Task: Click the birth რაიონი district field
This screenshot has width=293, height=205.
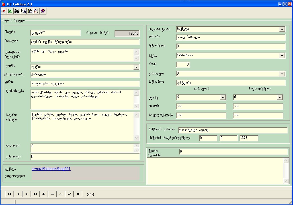Action: pyautogui.click(x=201, y=106)
